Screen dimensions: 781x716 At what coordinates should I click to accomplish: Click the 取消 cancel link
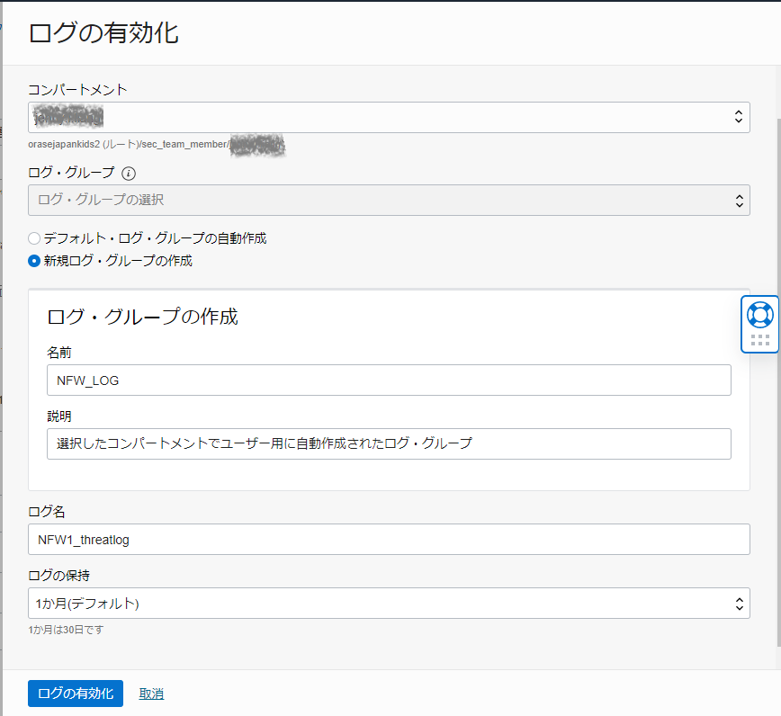coord(151,694)
